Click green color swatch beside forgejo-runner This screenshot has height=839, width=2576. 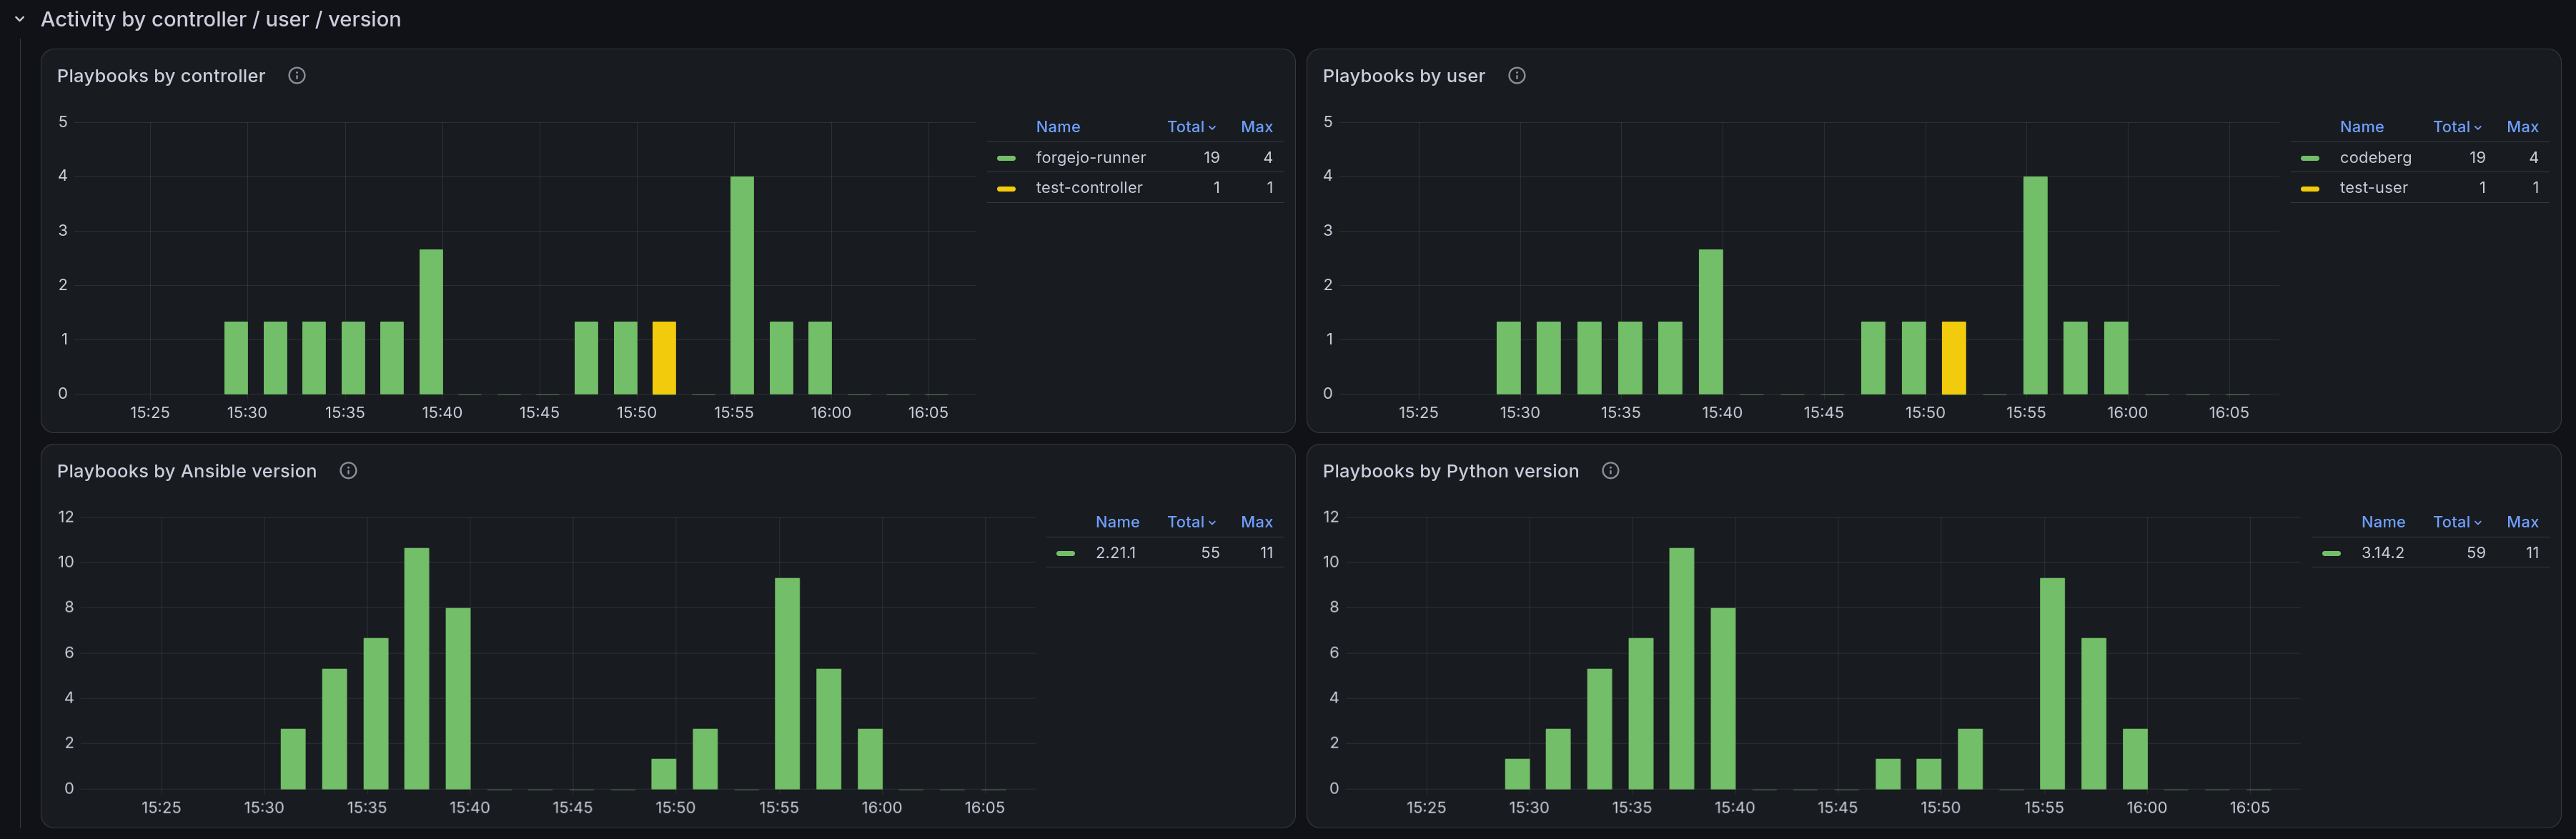click(1006, 158)
